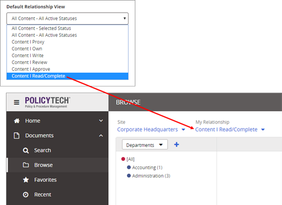
Task: Click the Recent clock icon in the sidebar
Action: (26, 195)
